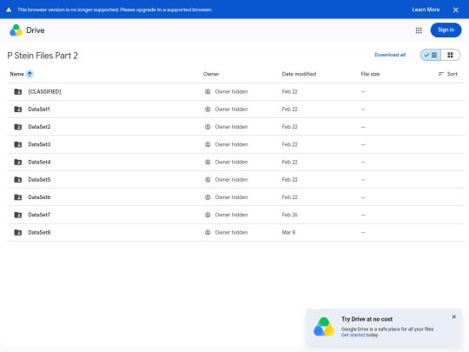Image resolution: width=469 pixels, height=352 pixels.
Task: Click the DataSet3 folder icon
Action: 18,144
